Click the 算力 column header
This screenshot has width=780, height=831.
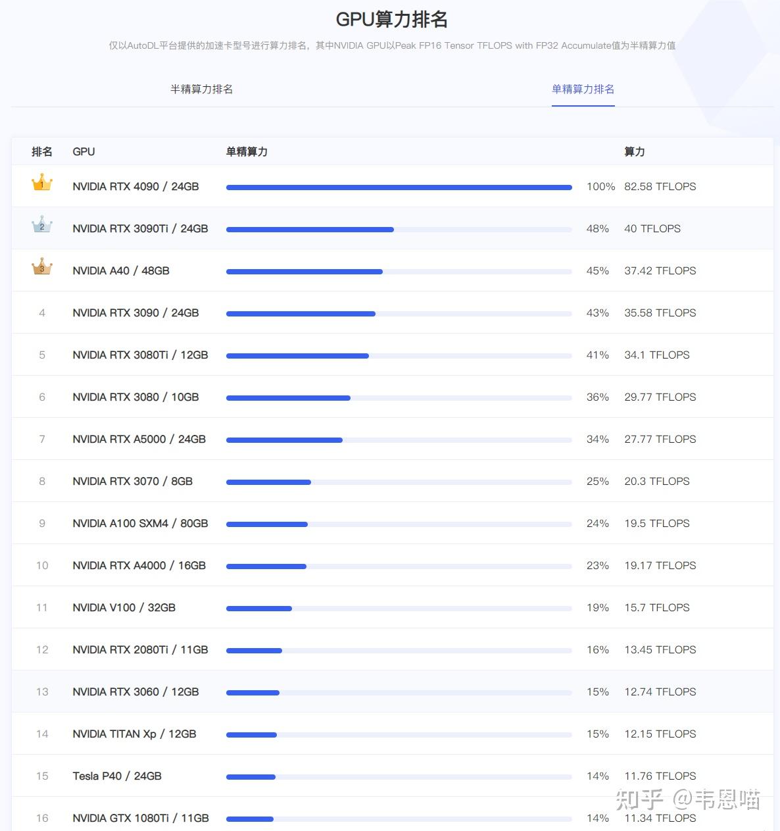pyautogui.click(x=634, y=152)
